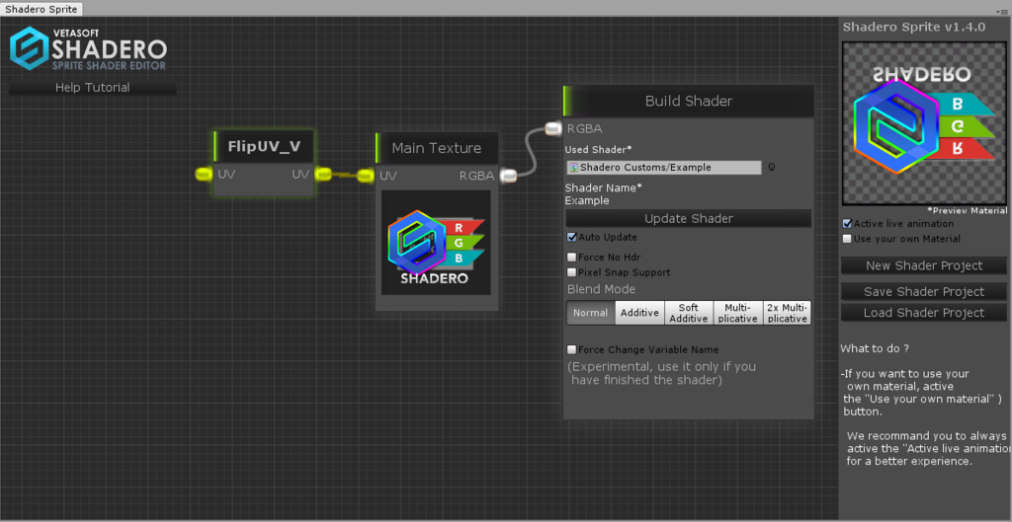Select Multiplicative blend mode
Image resolution: width=1012 pixels, height=522 pixels.
(737, 313)
